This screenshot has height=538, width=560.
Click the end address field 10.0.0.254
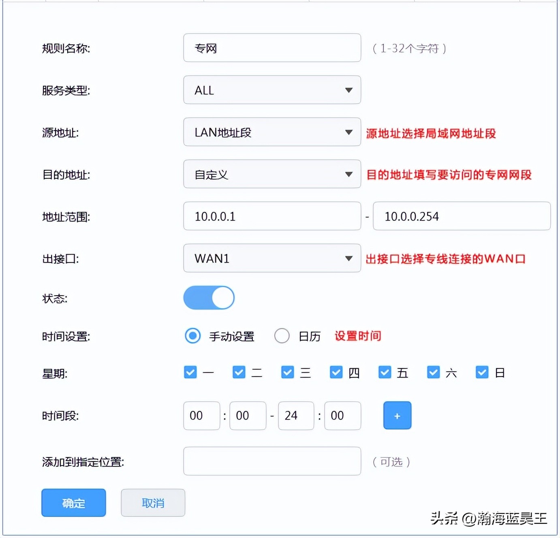click(x=461, y=216)
